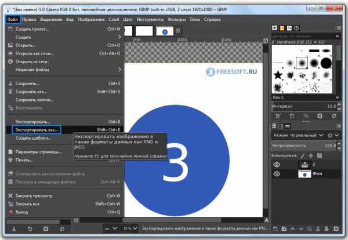
Task: Open the brushes dock configuration menu
Action: (339, 28)
